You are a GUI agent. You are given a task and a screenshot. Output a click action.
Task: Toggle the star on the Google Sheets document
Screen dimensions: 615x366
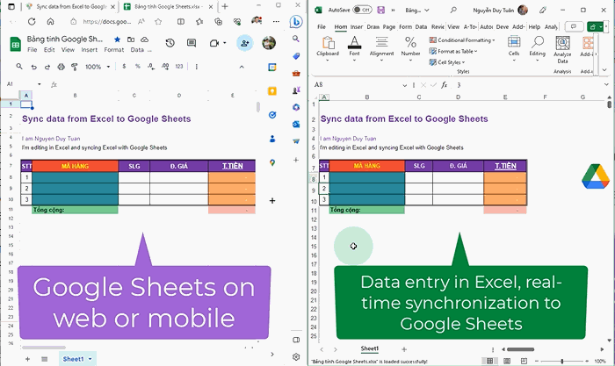[x=117, y=39]
